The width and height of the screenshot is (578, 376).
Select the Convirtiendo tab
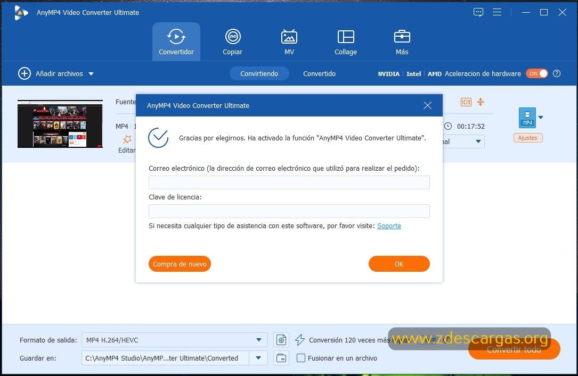click(x=259, y=73)
